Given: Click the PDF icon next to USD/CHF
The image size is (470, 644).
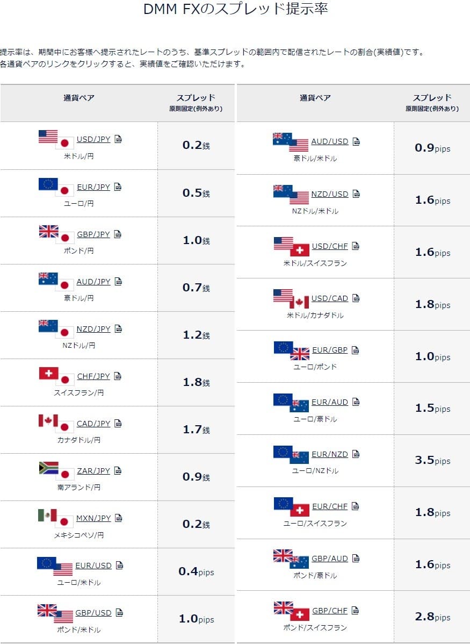Looking at the screenshot, I should pyautogui.click(x=356, y=246).
